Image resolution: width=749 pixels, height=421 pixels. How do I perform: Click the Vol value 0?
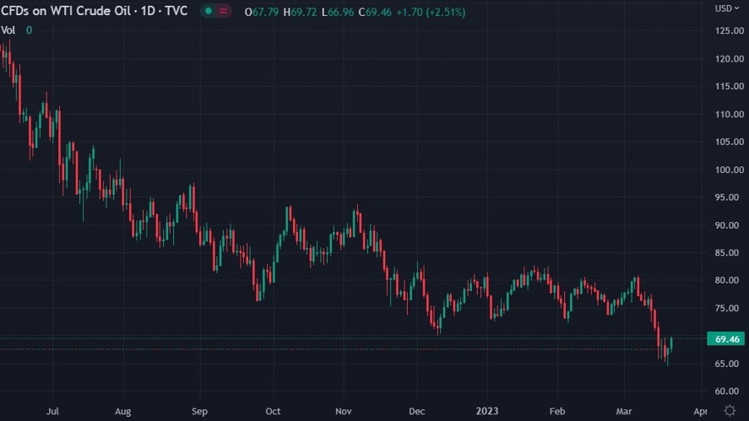[29, 31]
